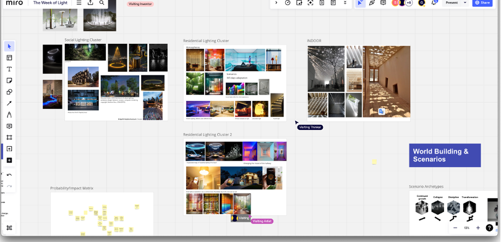
Task: Select the Pen drawing tool
Action: (9, 115)
